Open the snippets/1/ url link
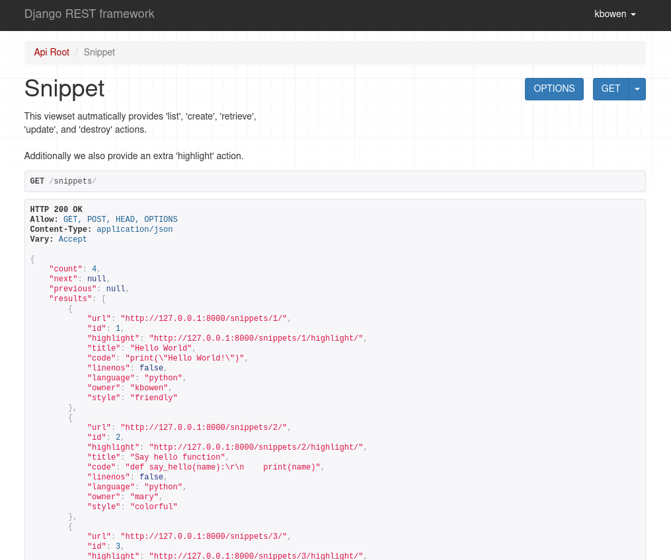The image size is (671, 560). pos(204,318)
